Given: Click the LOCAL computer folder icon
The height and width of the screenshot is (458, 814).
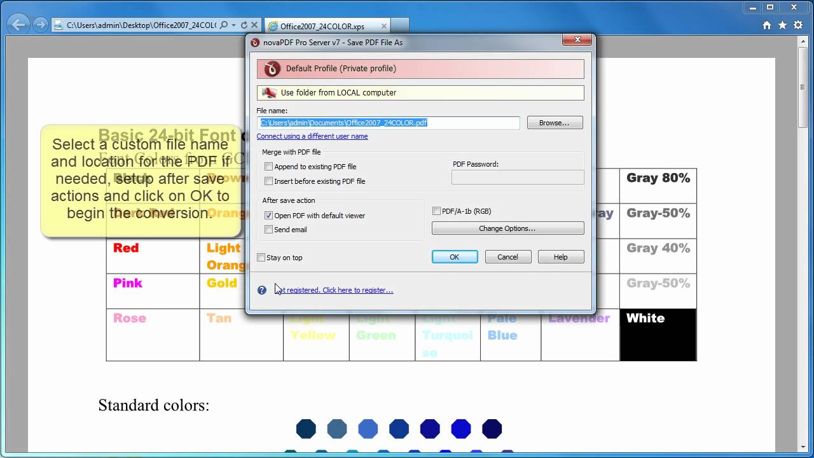Looking at the screenshot, I should click(269, 93).
